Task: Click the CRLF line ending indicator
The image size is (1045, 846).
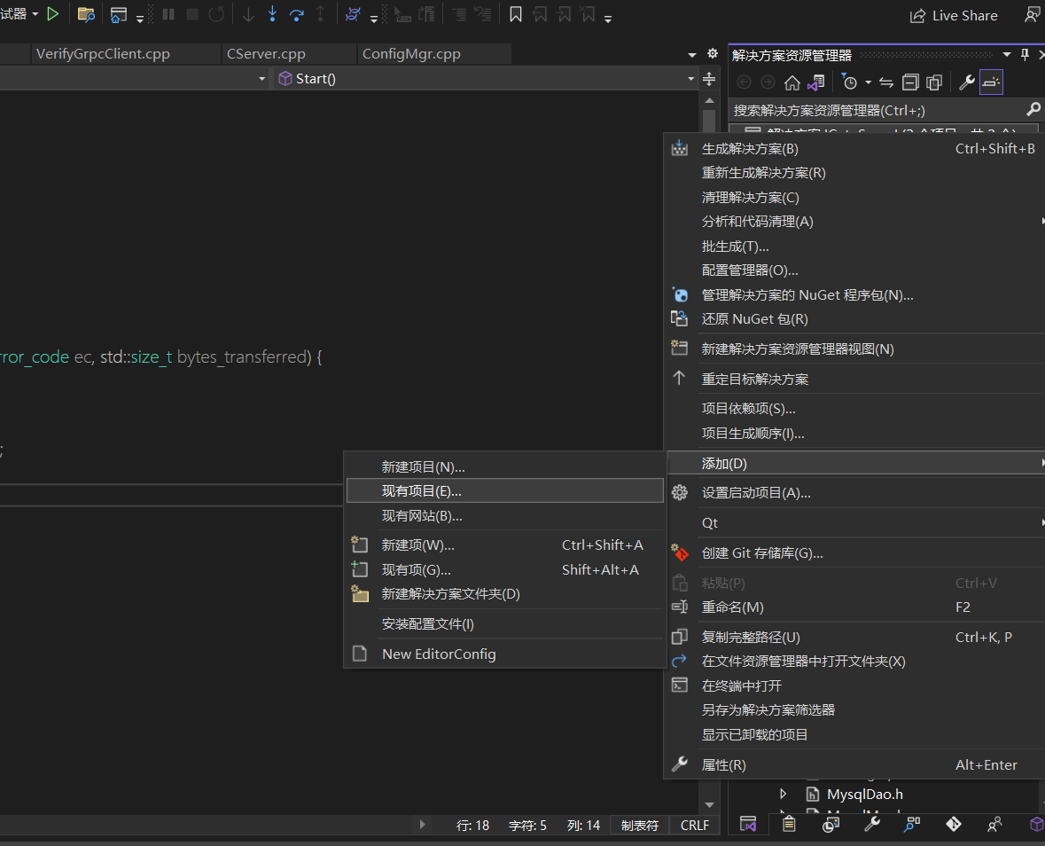Action: (694, 826)
